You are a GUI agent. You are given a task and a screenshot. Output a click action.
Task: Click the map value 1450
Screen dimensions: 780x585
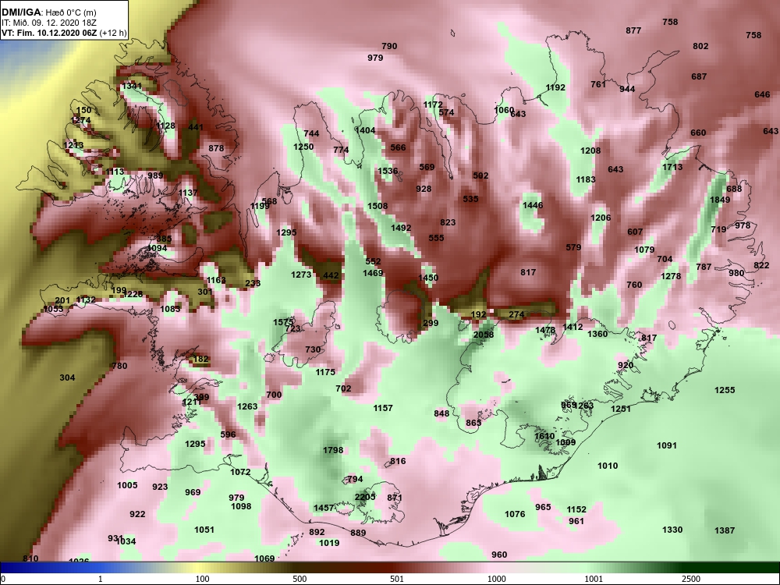click(x=428, y=278)
